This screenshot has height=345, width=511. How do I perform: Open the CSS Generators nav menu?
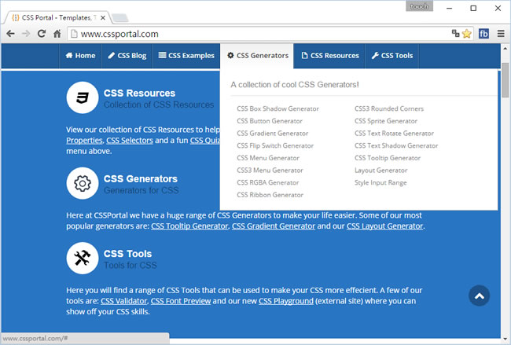tap(258, 56)
